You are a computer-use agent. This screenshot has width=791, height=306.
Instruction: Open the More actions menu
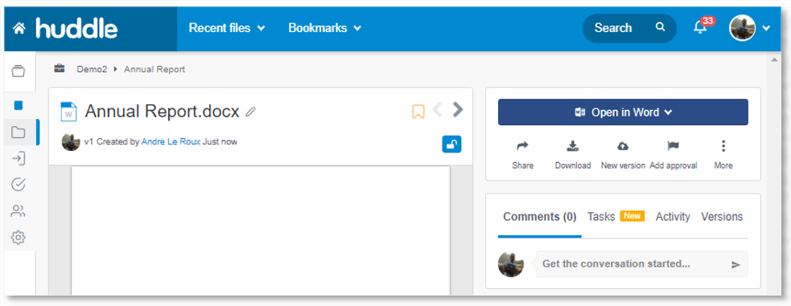(x=723, y=154)
